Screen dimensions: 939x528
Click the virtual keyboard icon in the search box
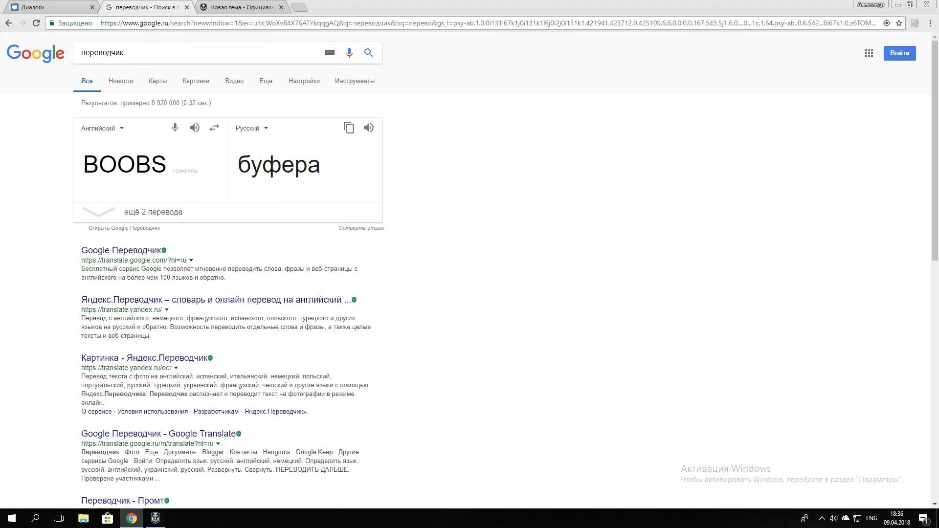330,53
